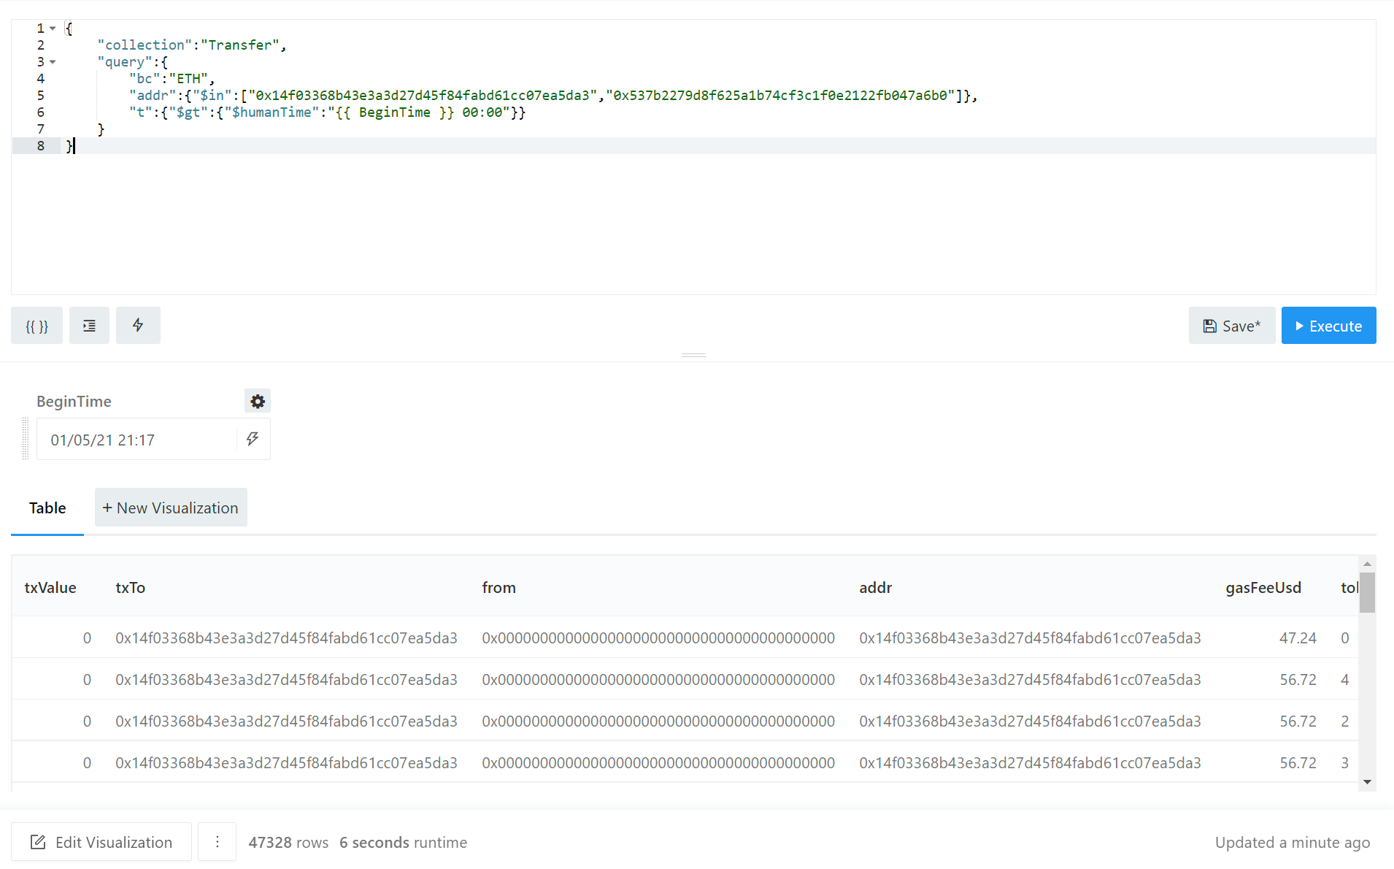Click table scrollbar up arrow
This screenshot has width=1394, height=869.
(x=1367, y=564)
